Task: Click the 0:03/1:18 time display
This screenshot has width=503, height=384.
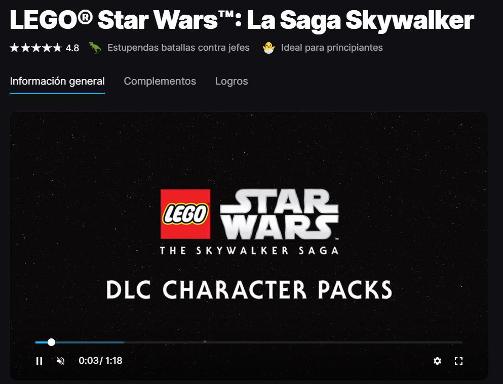Action: 100,361
